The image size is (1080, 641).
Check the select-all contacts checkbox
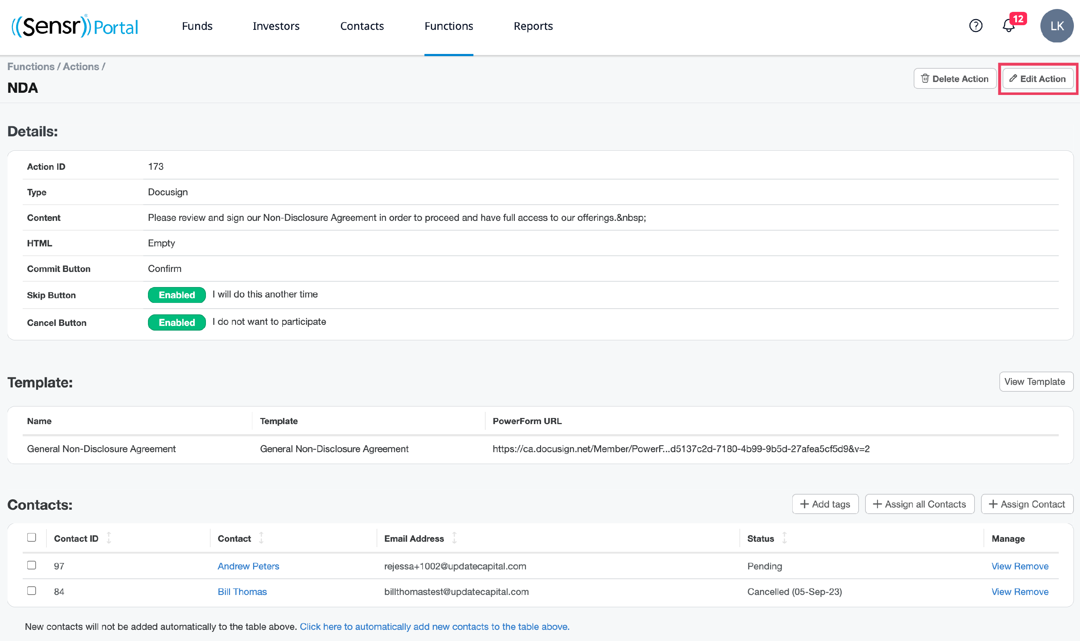pyautogui.click(x=32, y=537)
